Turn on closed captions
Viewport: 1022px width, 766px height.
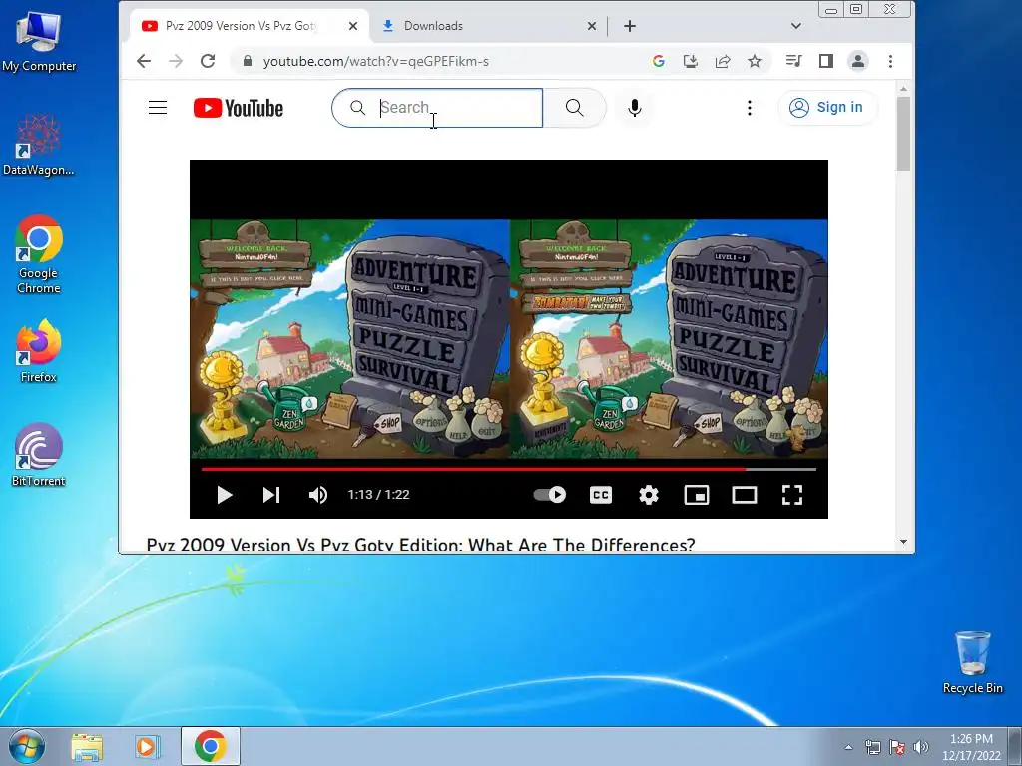[600, 495]
